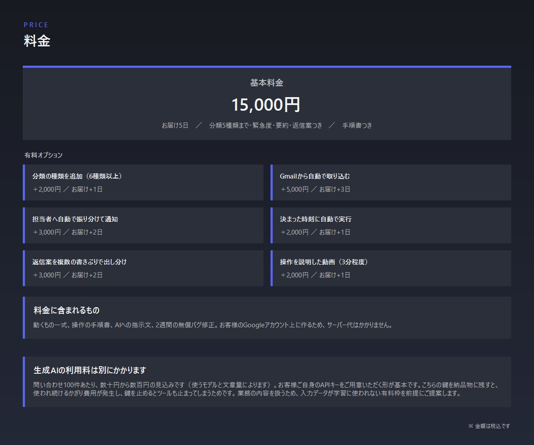Click the 料金 heading
Screen dimensions: 534x445
37,41
